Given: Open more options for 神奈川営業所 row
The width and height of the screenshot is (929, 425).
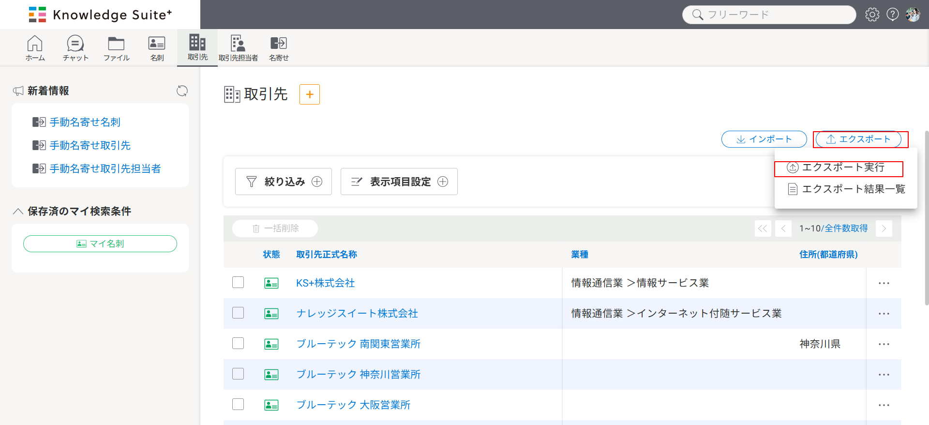Looking at the screenshot, I should click(884, 375).
